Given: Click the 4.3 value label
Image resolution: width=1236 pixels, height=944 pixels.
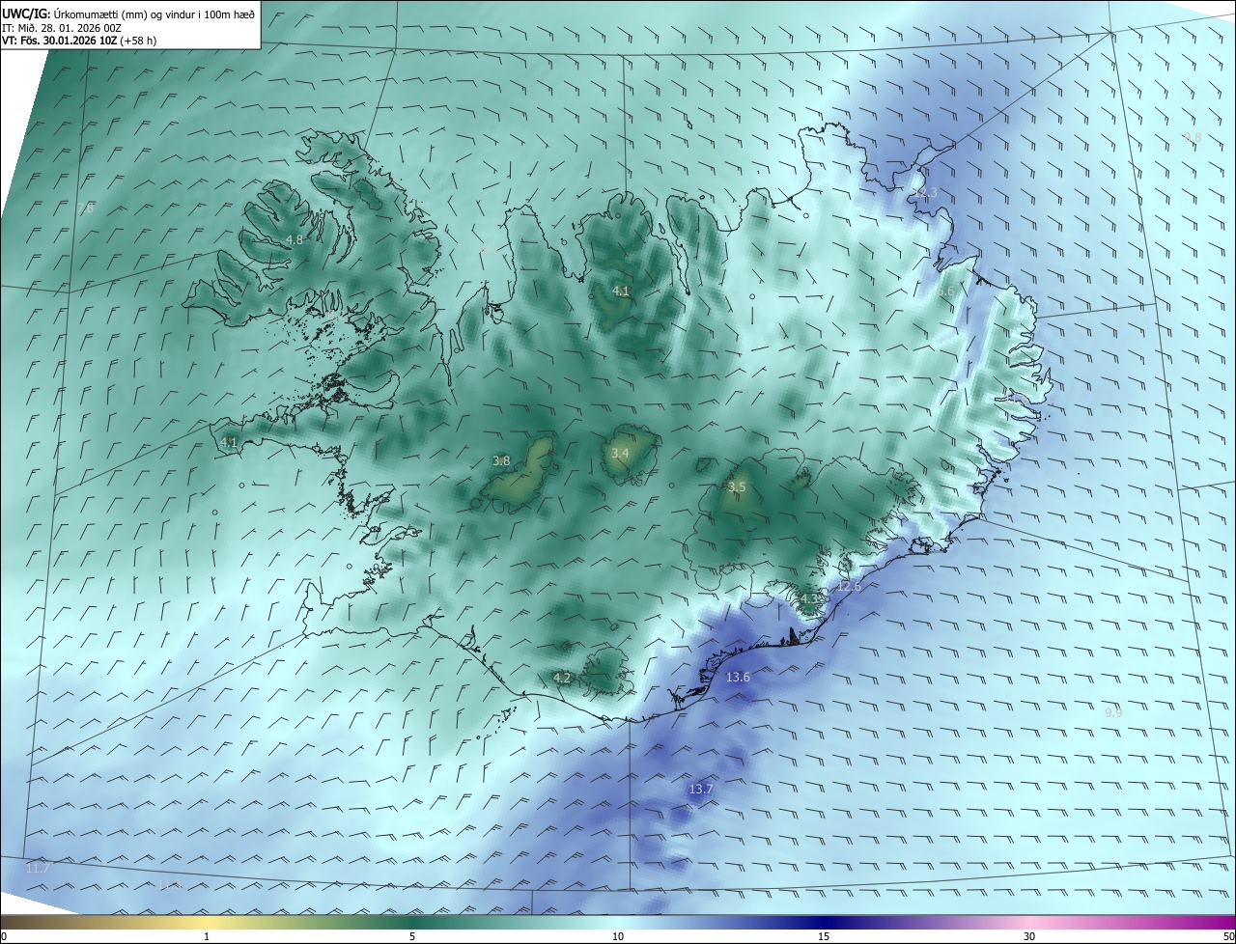Looking at the screenshot, I should [x=809, y=598].
